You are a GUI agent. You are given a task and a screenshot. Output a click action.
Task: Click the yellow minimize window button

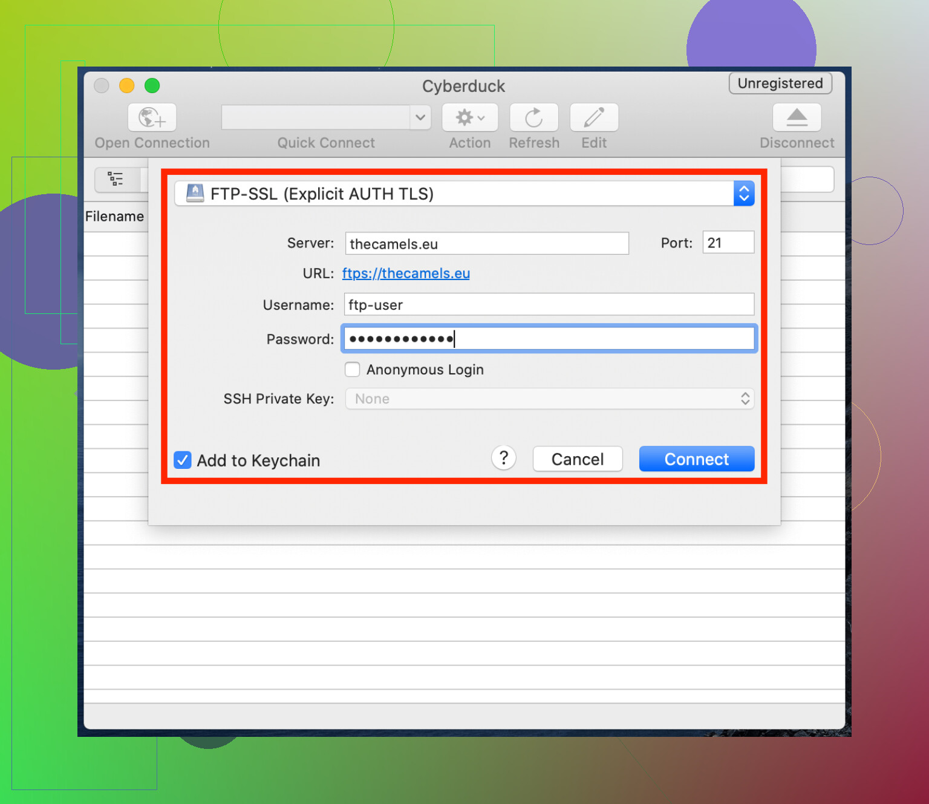126,86
